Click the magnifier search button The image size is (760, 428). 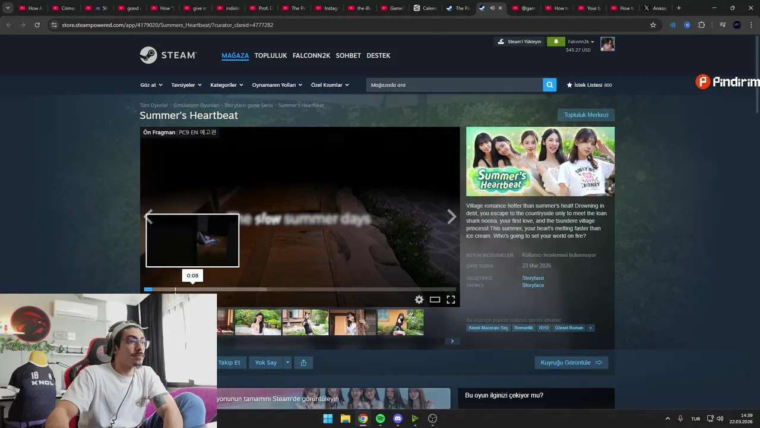point(550,85)
